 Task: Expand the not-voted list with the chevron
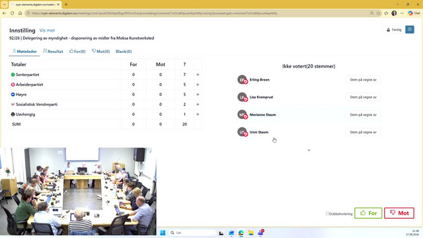point(309,150)
